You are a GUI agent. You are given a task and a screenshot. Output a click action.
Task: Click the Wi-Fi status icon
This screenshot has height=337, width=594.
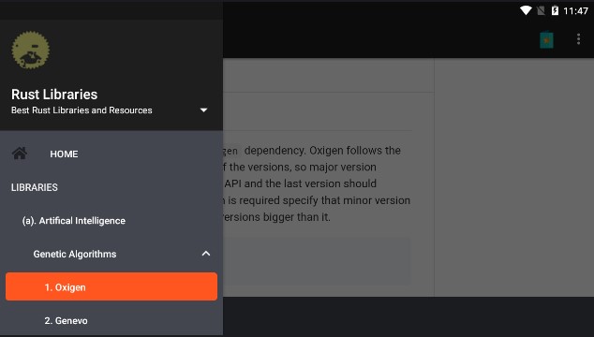pyautogui.click(x=526, y=10)
